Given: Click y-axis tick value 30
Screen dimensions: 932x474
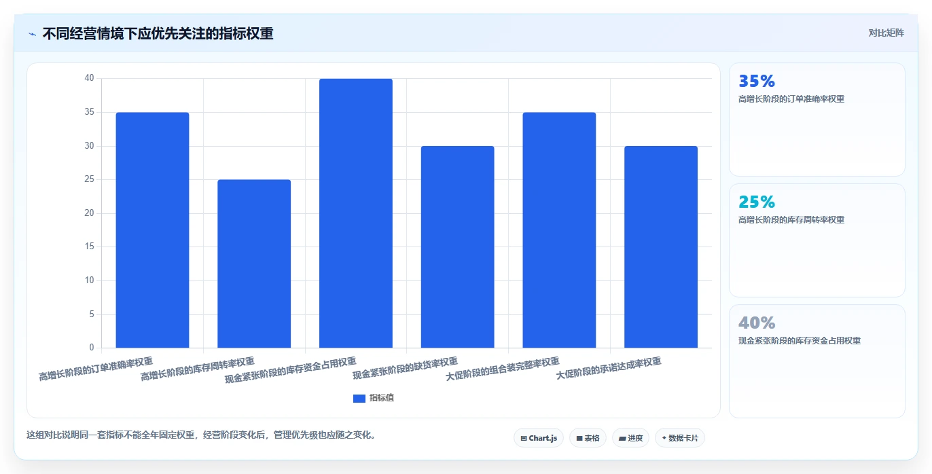Looking at the screenshot, I should click(89, 146).
